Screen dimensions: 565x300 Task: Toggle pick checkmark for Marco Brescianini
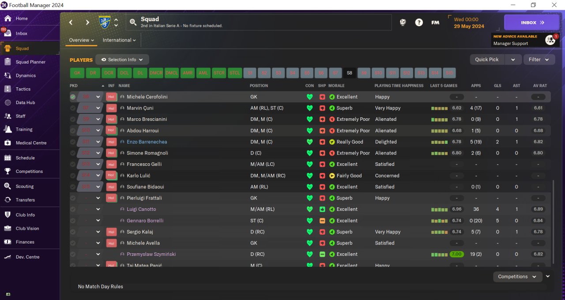pyautogui.click(x=73, y=120)
